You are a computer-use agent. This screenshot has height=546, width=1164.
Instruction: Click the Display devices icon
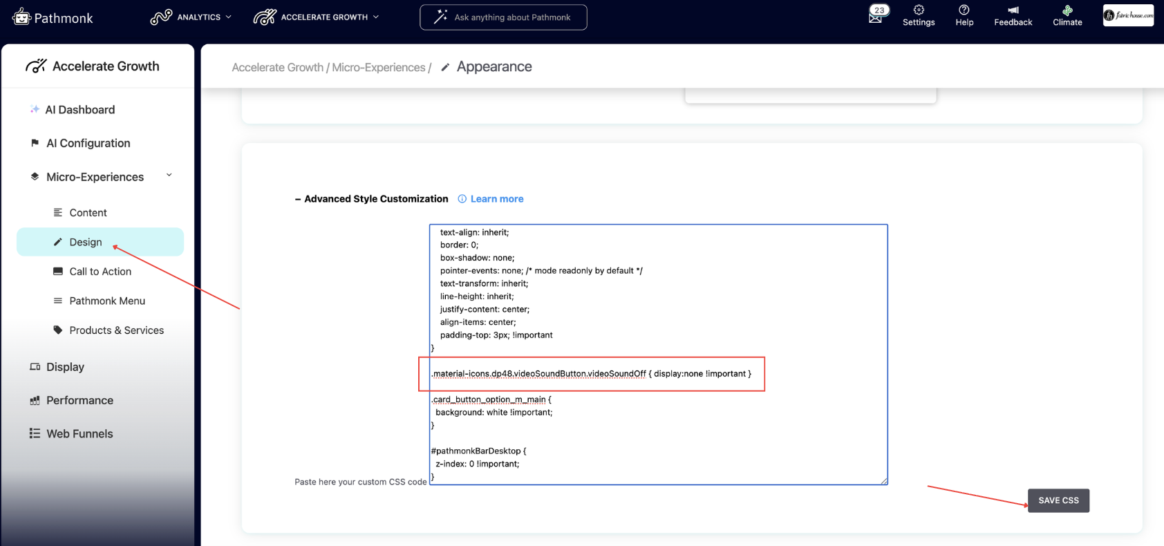pos(35,367)
